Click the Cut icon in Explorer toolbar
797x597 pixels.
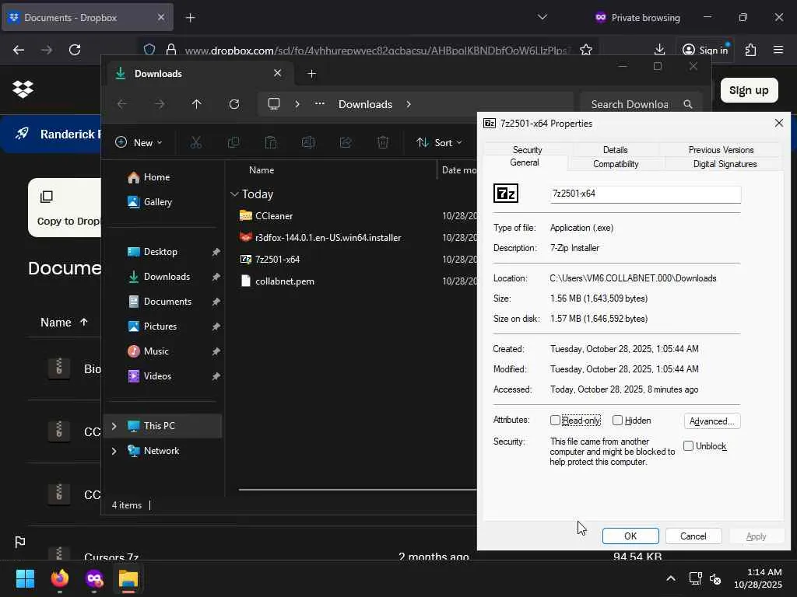195,143
